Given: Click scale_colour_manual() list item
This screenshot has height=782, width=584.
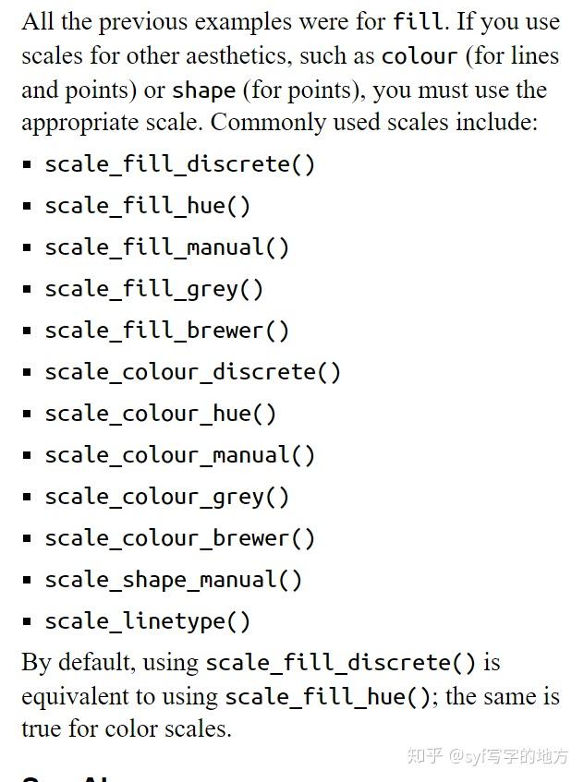Looking at the screenshot, I should [x=179, y=455].
